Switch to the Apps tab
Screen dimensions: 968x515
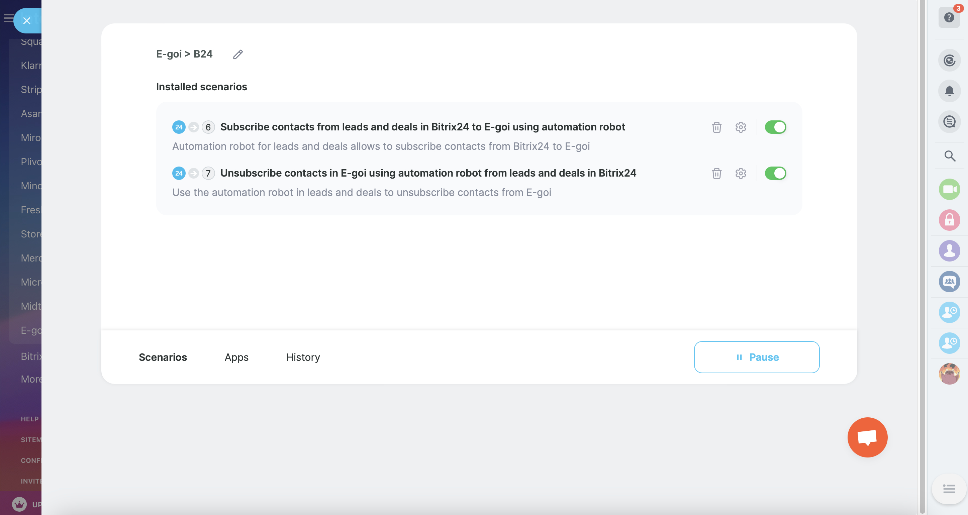pos(236,357)
